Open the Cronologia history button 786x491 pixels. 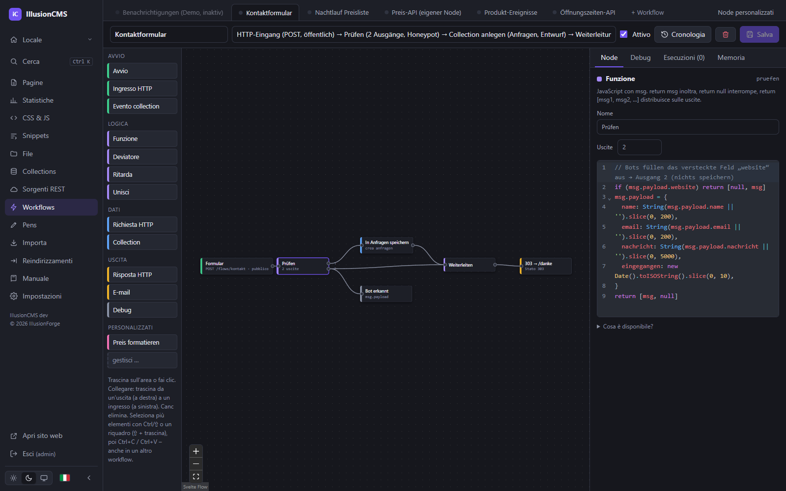683,34
